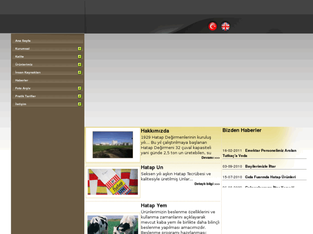The height and width of the screenshot is (234, 313).
Task: Expand the Kurumsal submenu arrow
Action: coord(80,49)
